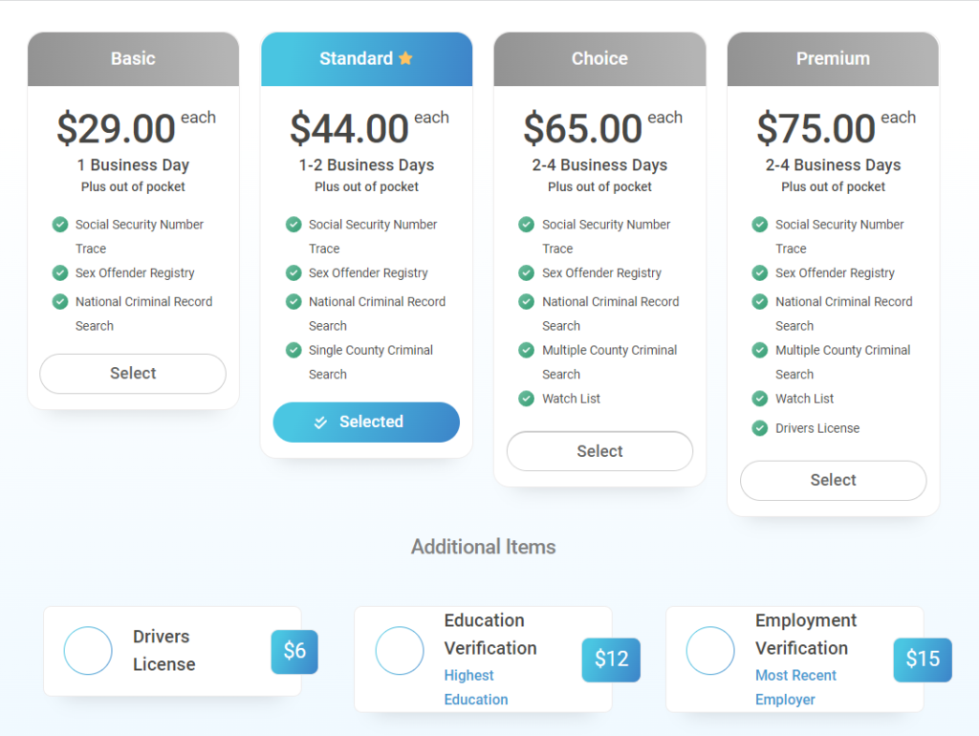This screenshot has width=979, height=736.
Task: Pick the Choice plan Select button
Action: point(599,451)
